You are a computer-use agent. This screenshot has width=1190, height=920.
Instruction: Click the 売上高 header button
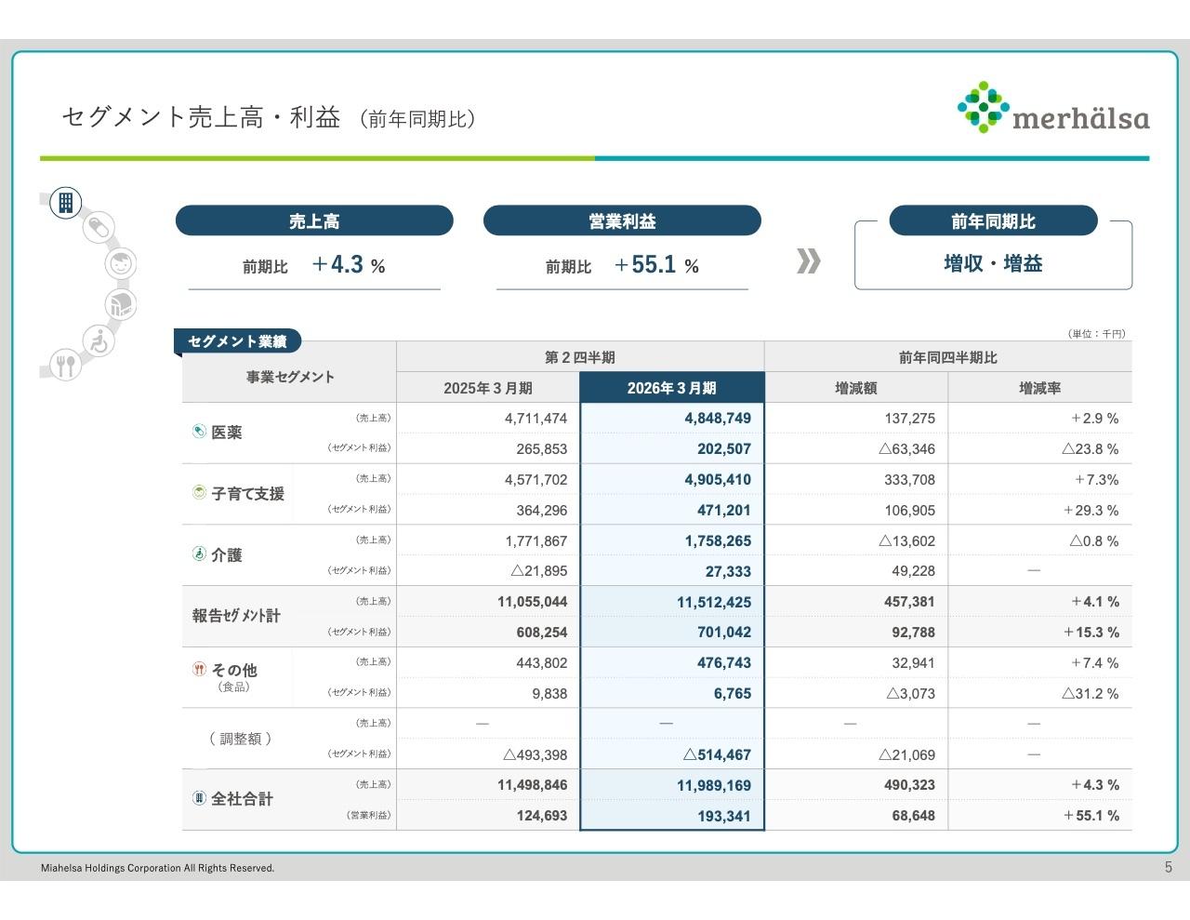(x=314, y=220)
